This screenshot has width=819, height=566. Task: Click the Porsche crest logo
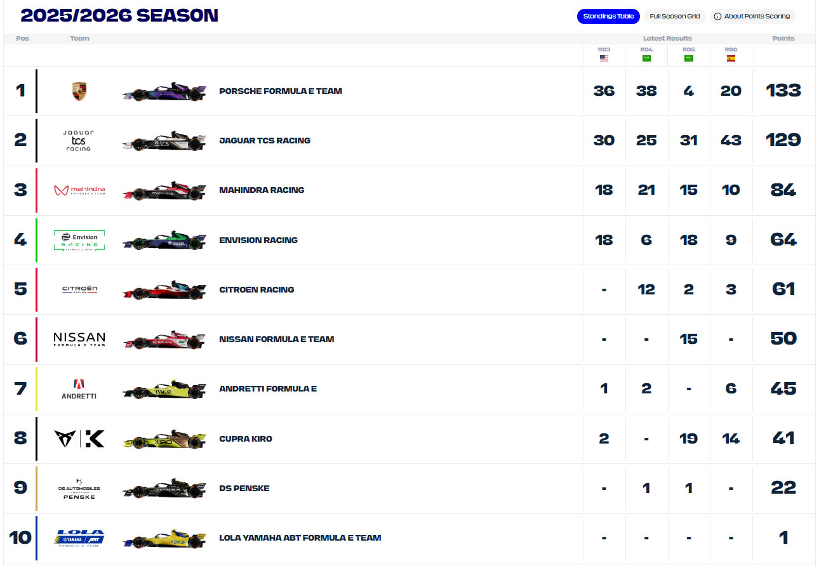point(79,91)
